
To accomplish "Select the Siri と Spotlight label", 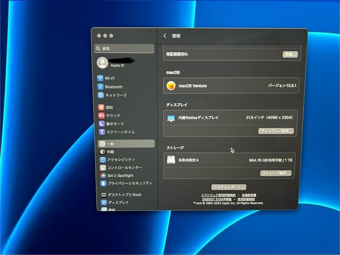I will 120,175.
